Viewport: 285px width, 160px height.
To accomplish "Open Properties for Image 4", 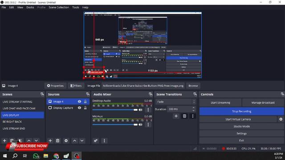I will (x=55, y=86).
